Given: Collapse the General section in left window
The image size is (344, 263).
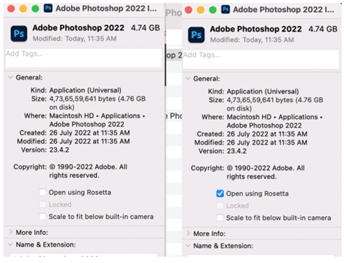Looking at the screenshot, I should [10, 77].
